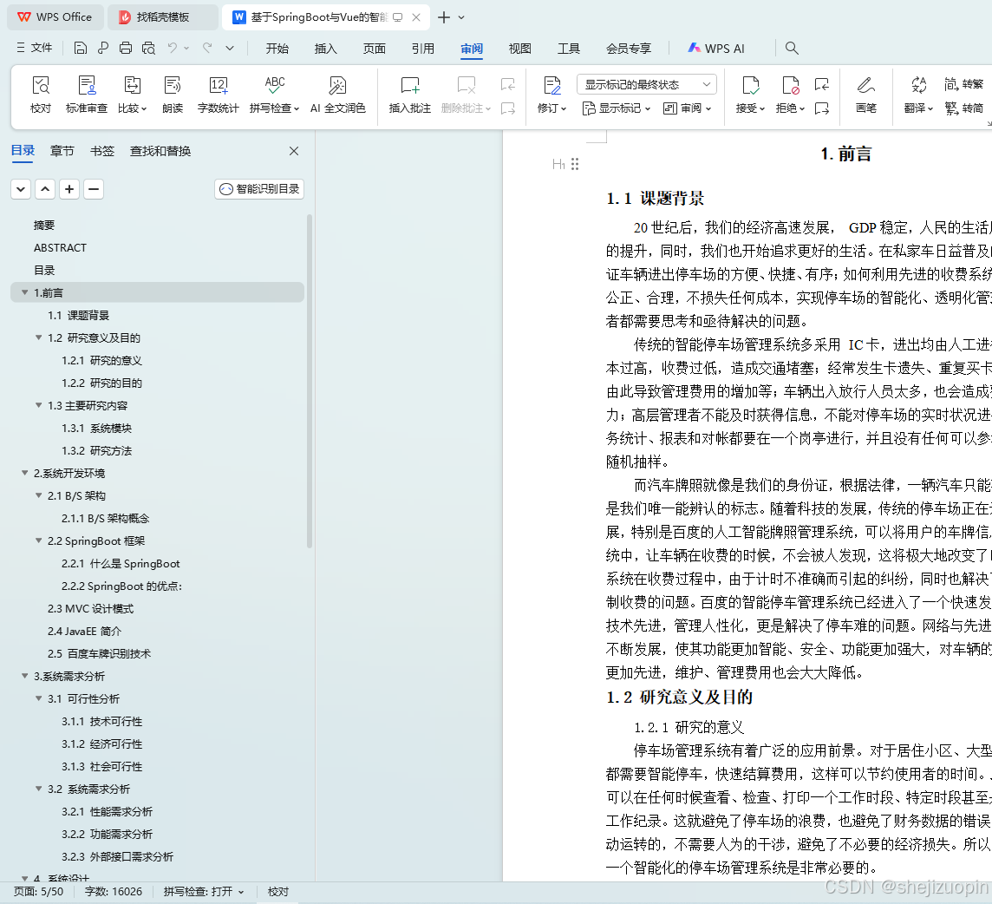Start 朗读 read-aloud tool
This screenshot has width=992, height=904.
pos(172,95)
